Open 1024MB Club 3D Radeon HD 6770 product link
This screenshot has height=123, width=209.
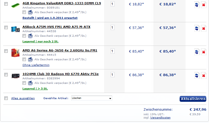[x=60, y=74]
